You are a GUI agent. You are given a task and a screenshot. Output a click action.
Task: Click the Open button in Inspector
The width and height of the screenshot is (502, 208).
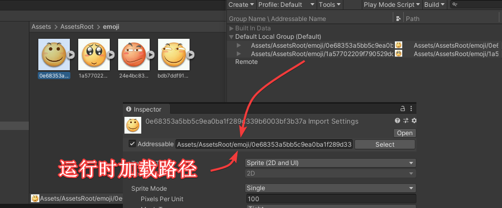(405, 133)
